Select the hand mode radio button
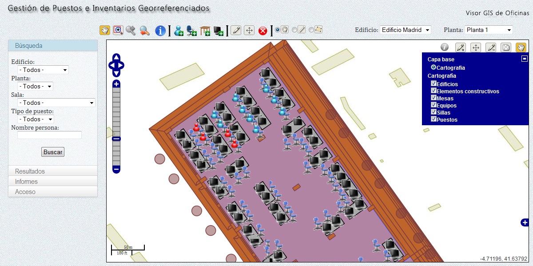Screen dimensions: 533x266 click(278, 30)
